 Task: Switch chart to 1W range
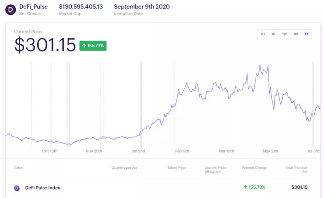coord(284,34)
